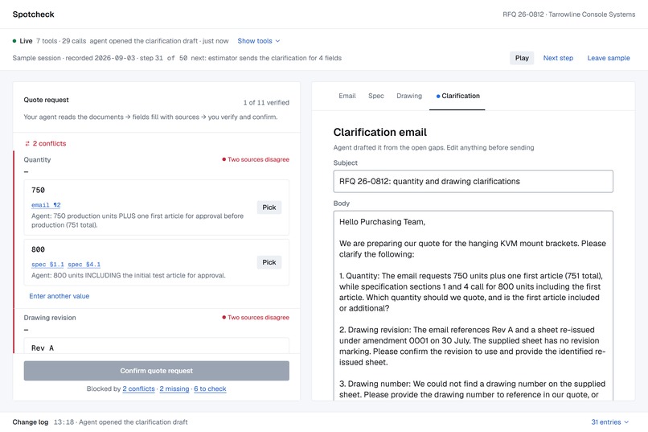Viewport: 648px width, 432px height.
Task: Click the 'Change log' label
Action: tap(31, 422)
